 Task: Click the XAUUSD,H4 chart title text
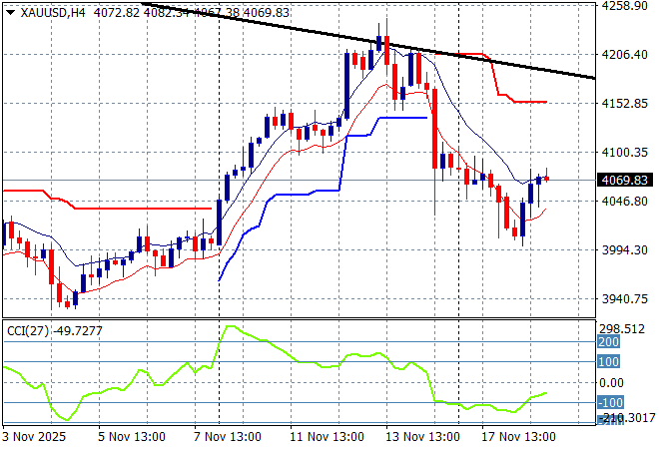(x=53, y=13)
